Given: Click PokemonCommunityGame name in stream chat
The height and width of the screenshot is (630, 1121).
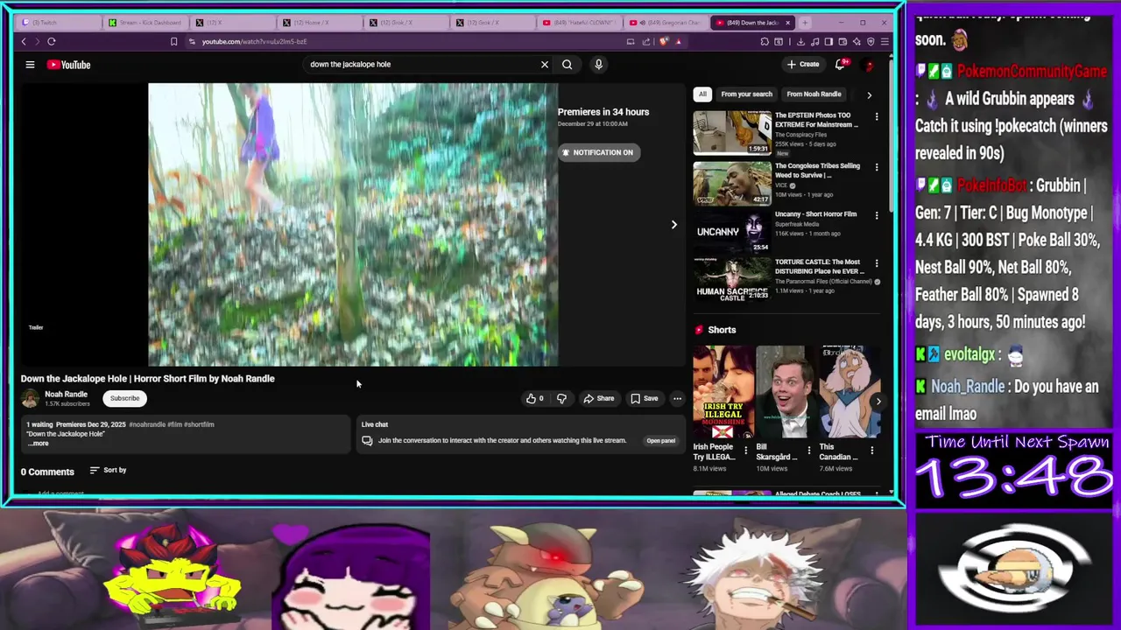Looking at the screenshot, I should pyautogui.click(x=1033, y=72).
